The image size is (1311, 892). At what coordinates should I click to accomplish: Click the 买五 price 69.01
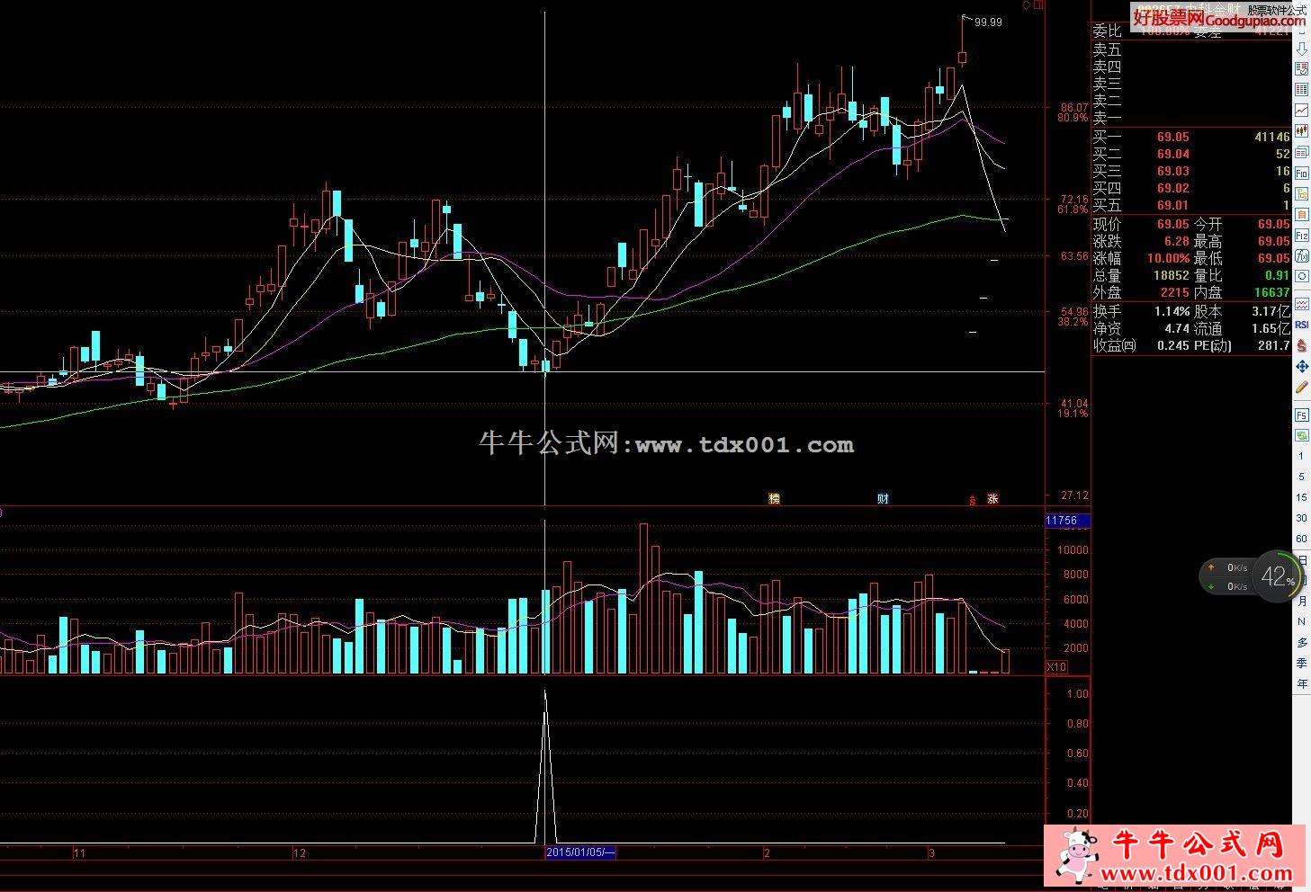(1172, 205)
